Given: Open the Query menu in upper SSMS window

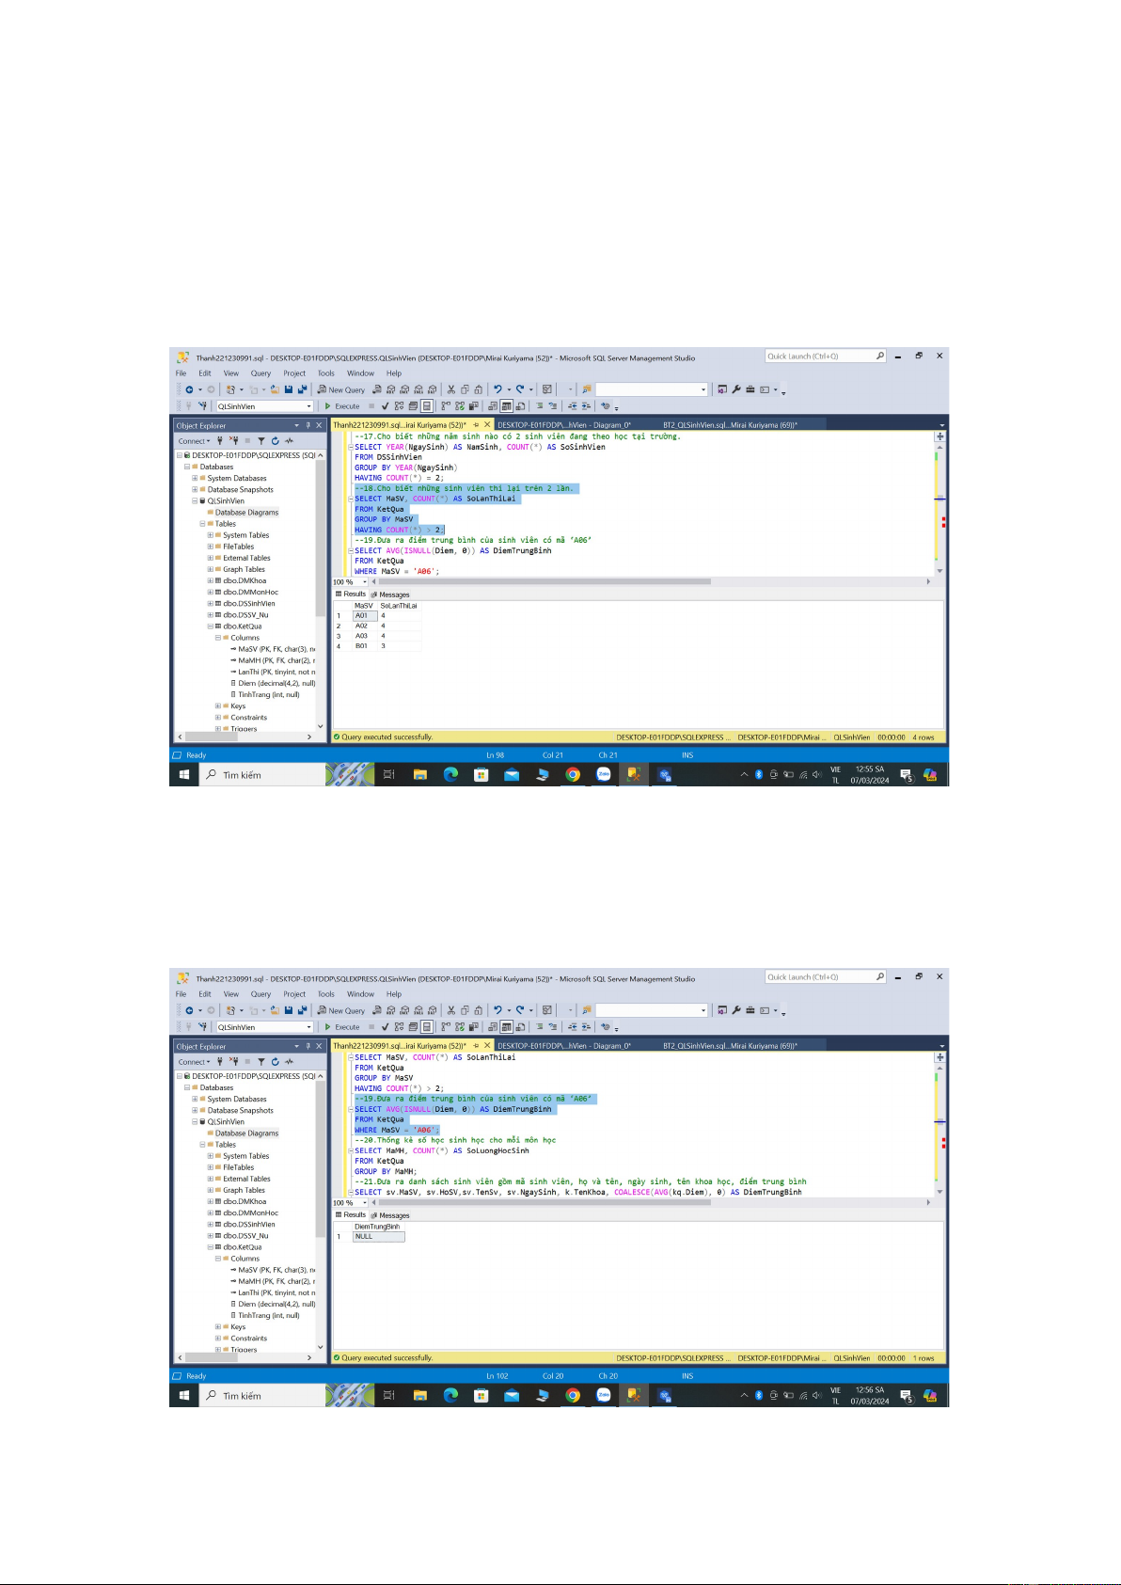Looking at the screenshot, I should (261, 373).
